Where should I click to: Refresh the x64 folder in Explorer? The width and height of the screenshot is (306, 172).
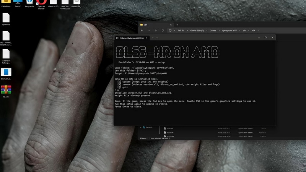(163, 31)
